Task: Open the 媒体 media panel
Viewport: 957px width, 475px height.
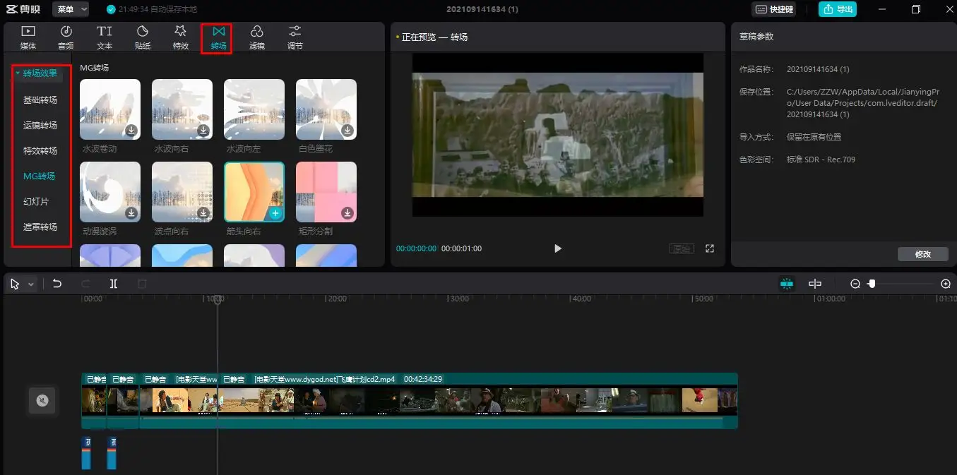Action: [28, 37]
